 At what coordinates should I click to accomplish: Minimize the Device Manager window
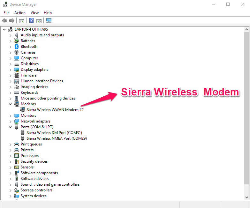click(214, 4)
